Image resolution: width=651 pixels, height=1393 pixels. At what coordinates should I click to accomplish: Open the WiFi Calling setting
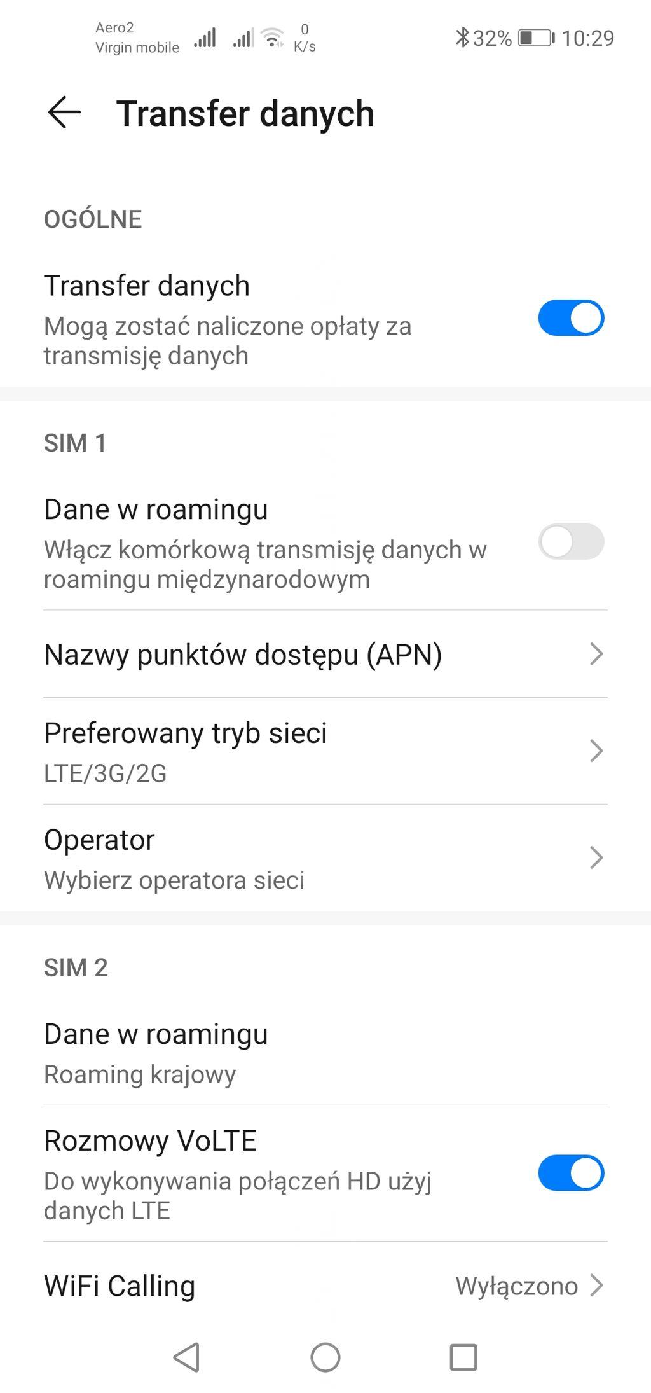coord(120,1286)
